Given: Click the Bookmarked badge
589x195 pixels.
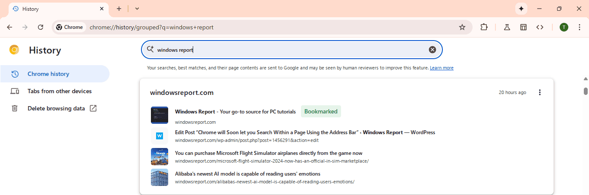Looking at the screenshot, I should (x=321, y=111).
